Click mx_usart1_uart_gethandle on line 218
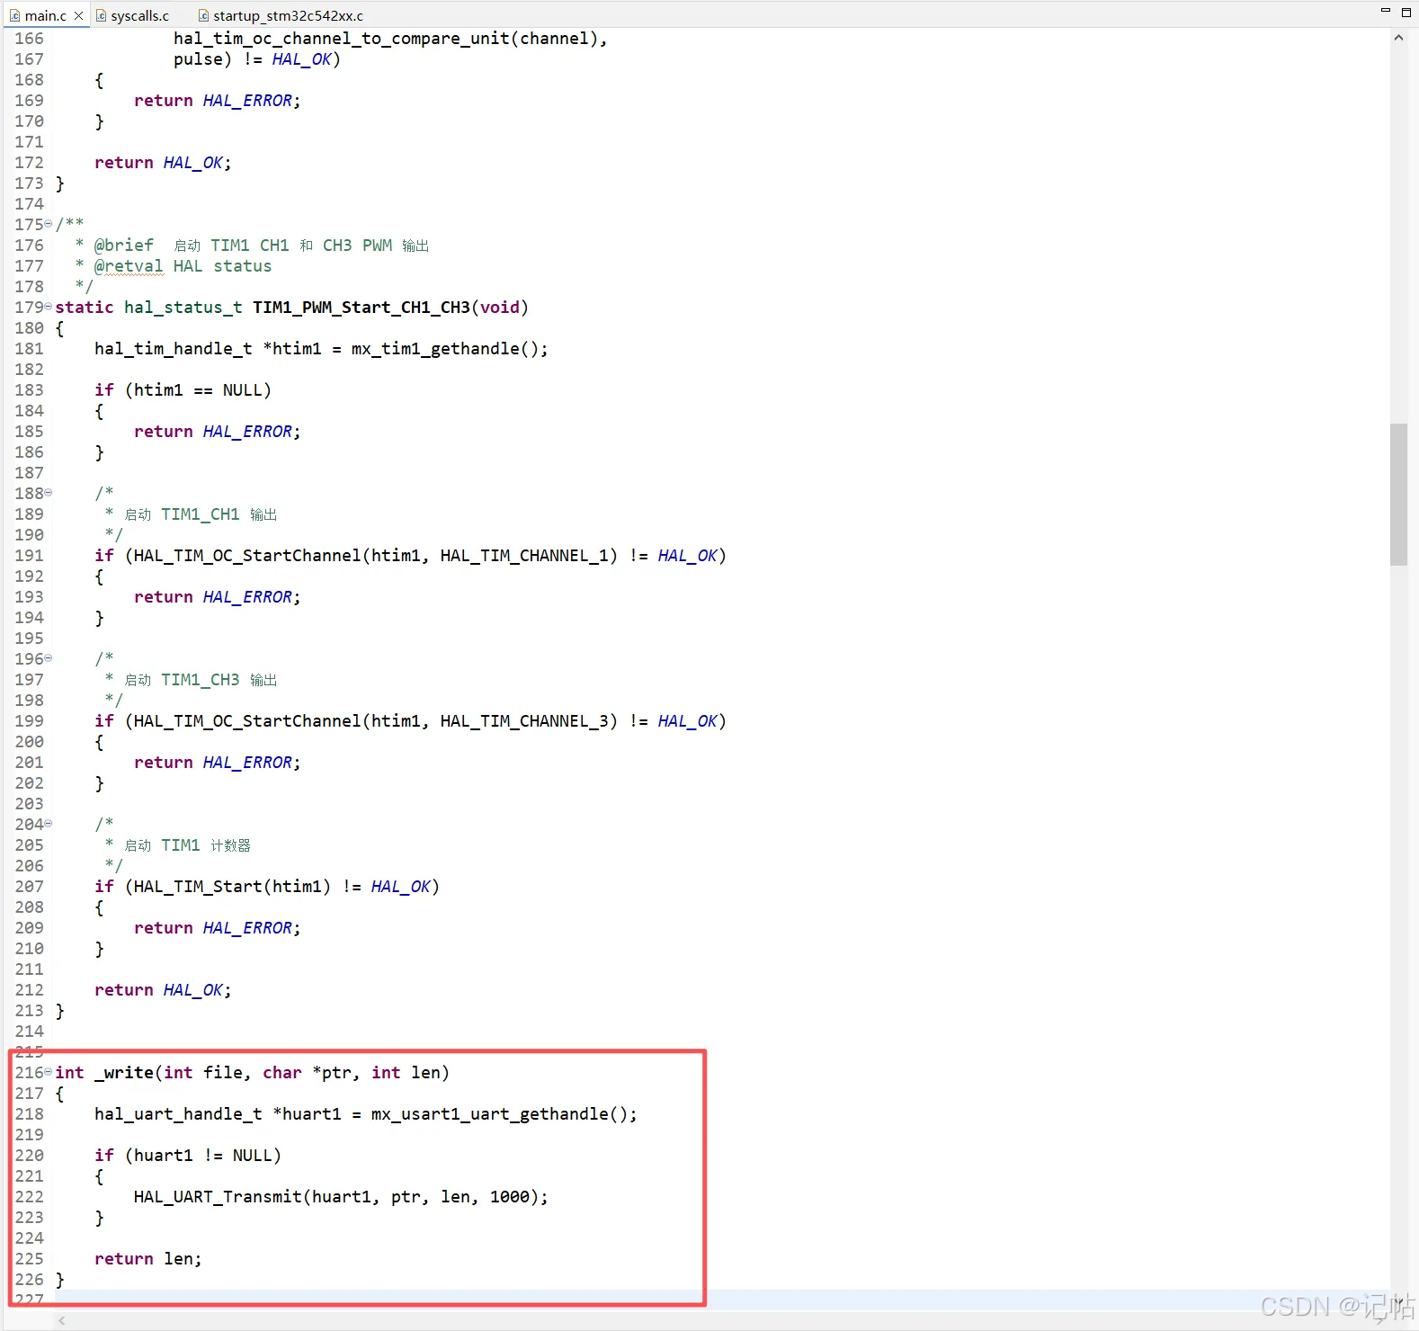 click(x=490, y=1113)
